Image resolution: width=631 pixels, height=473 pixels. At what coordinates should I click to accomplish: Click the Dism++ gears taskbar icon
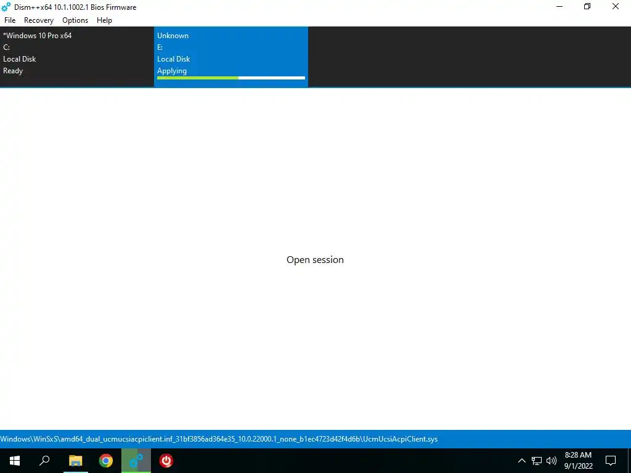[136, 461]
